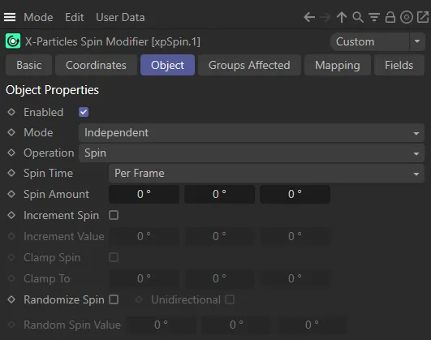The height and width of the screenshot is (340, 431).
Task: Click the up arrow navigation icon
Action: click(342, 17)
